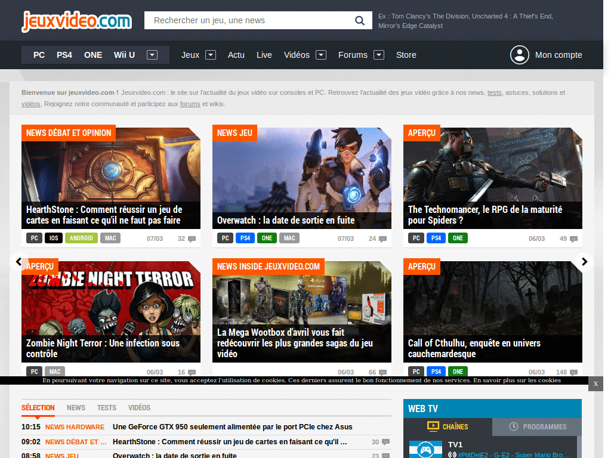Dismiss the cookie banner with X
Image resolution: width=611 pixels, height=458 pixels.
pos(595,384)
